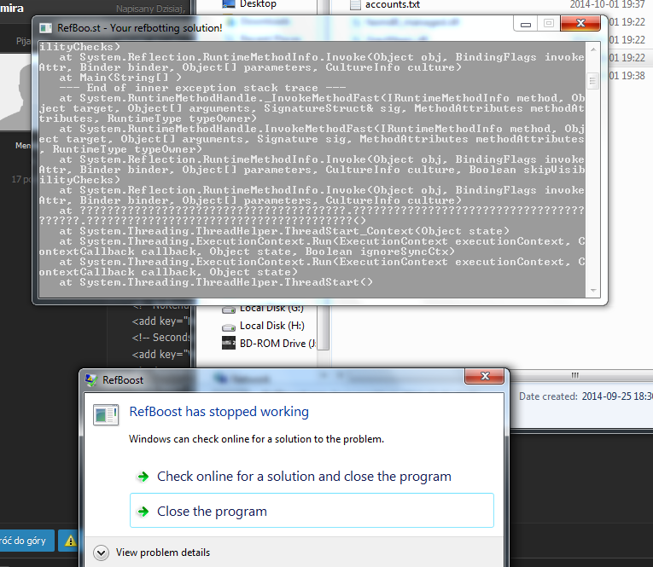
Task: Click the RefBoo.st console title bar icon
Action: click(x=45, y=28)
